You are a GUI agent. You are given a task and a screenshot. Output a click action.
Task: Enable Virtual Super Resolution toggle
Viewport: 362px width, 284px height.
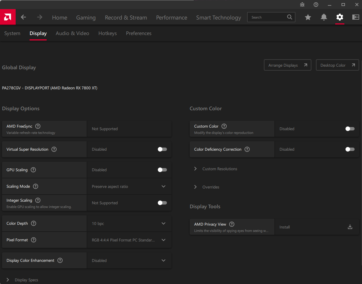point(162,149)
